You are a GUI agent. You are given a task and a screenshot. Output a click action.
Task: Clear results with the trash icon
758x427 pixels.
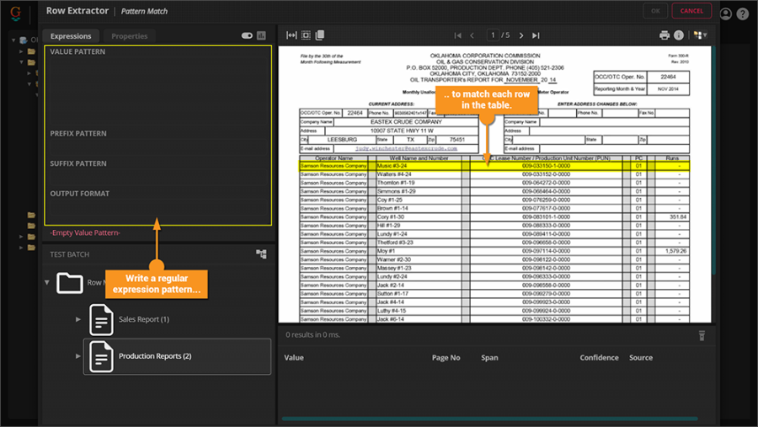point(701,335)
